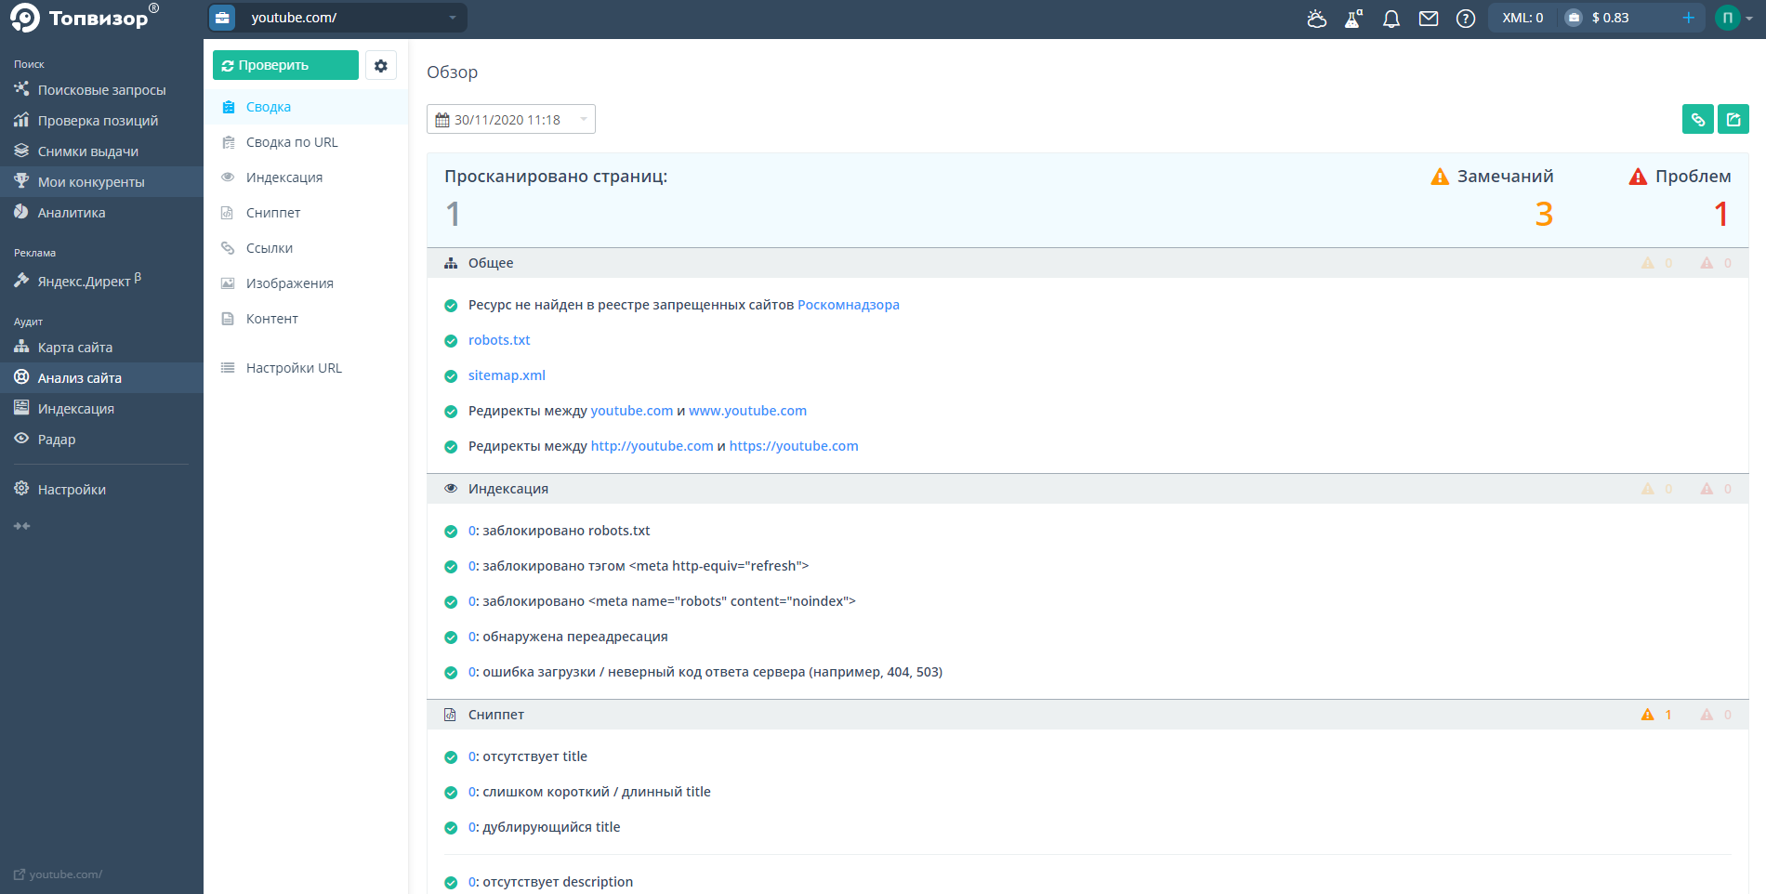Open the messages envelope icon
The width and height of the screenshot is (1766, 894).
[1429, 19]
